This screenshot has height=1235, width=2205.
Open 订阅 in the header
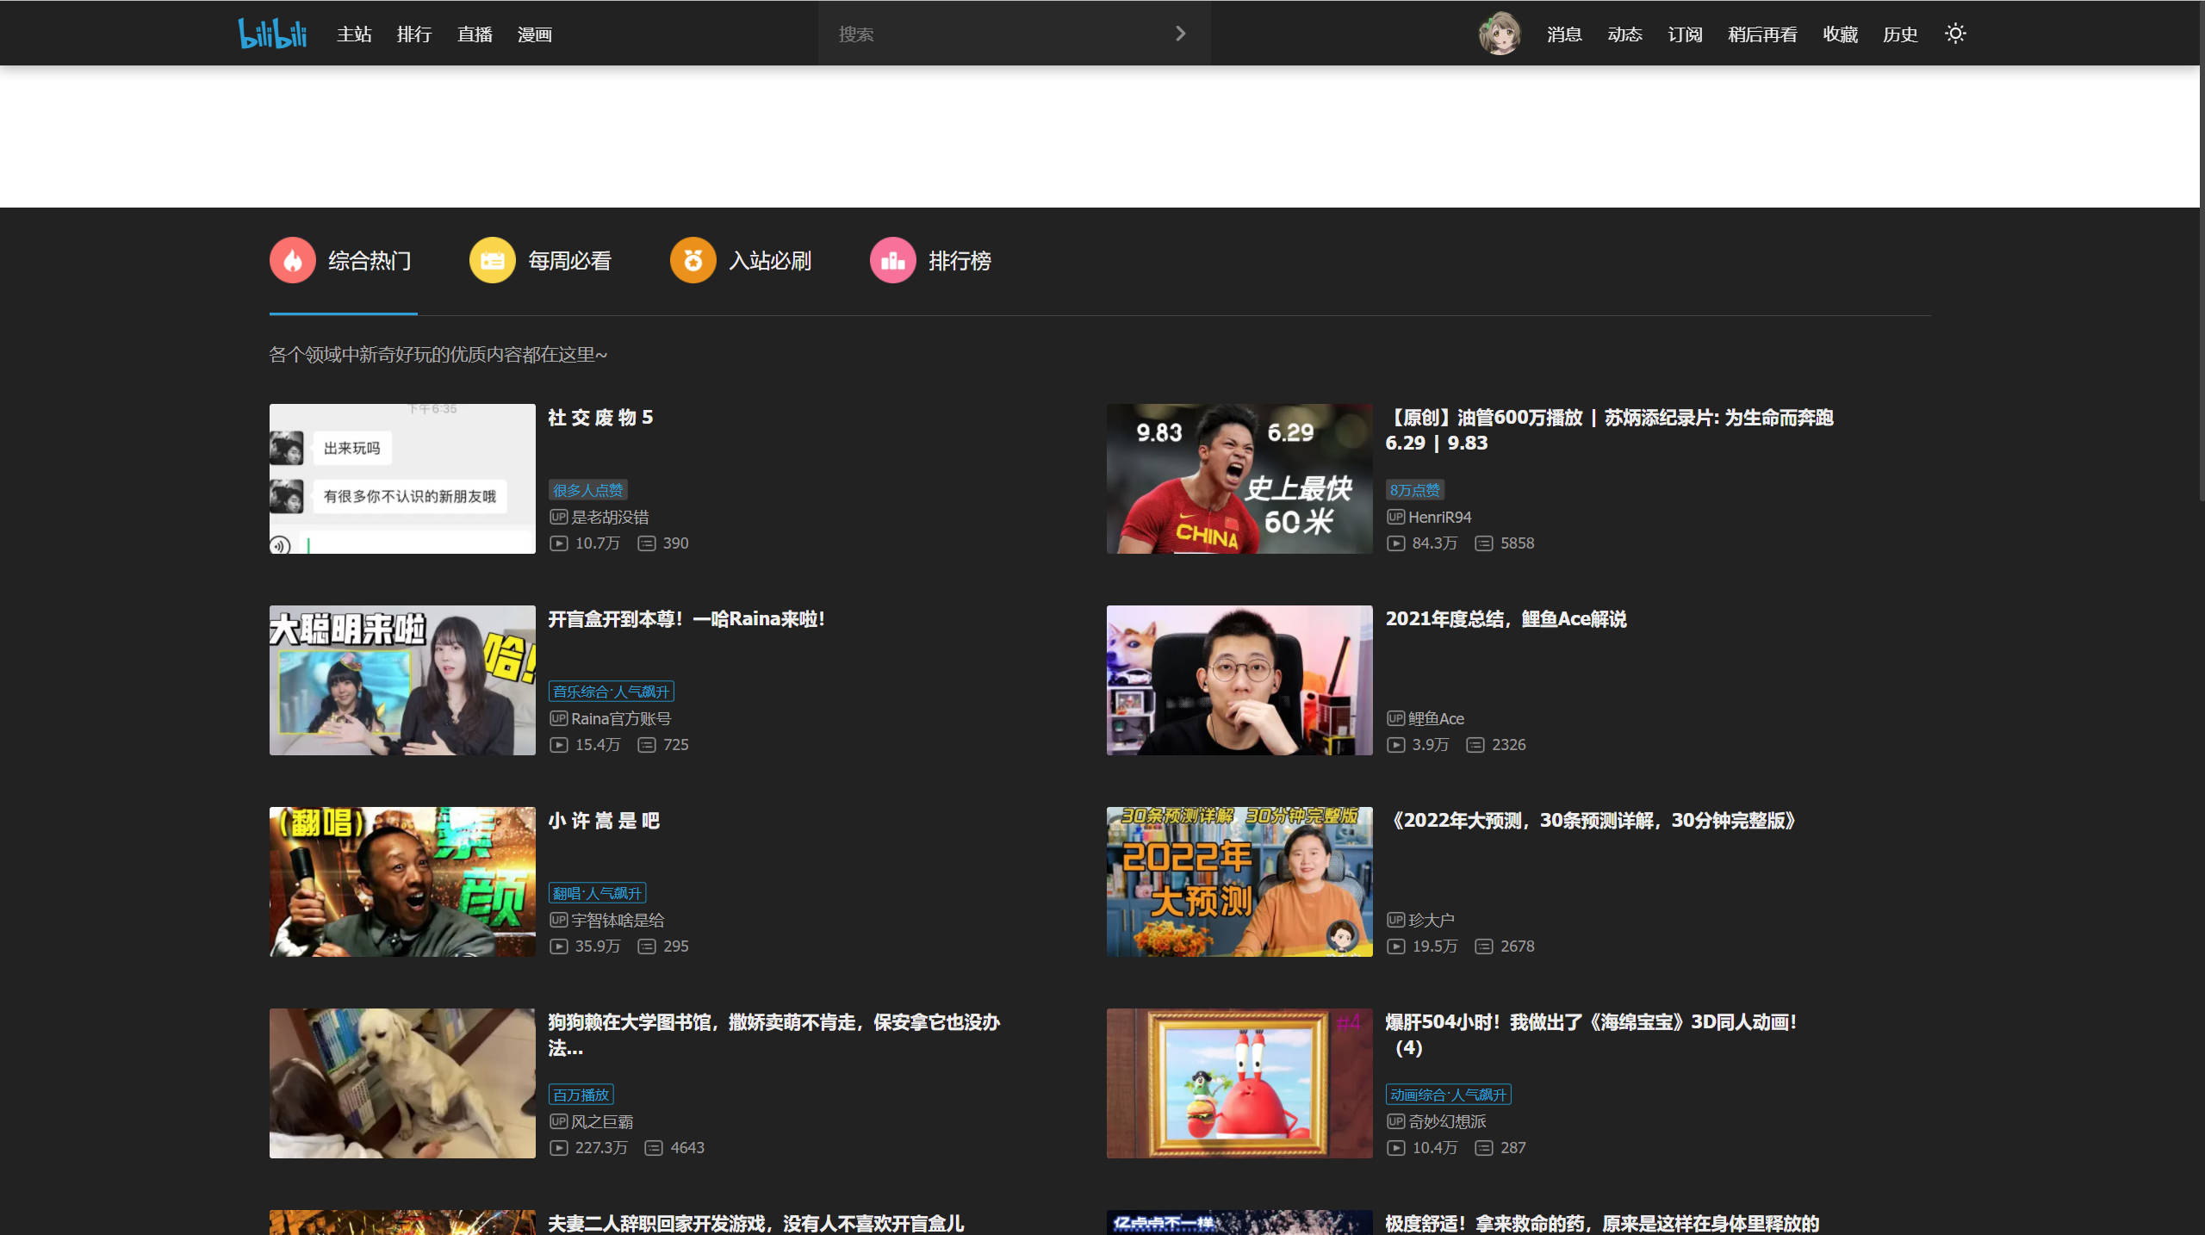click(x=1685, y=34)
